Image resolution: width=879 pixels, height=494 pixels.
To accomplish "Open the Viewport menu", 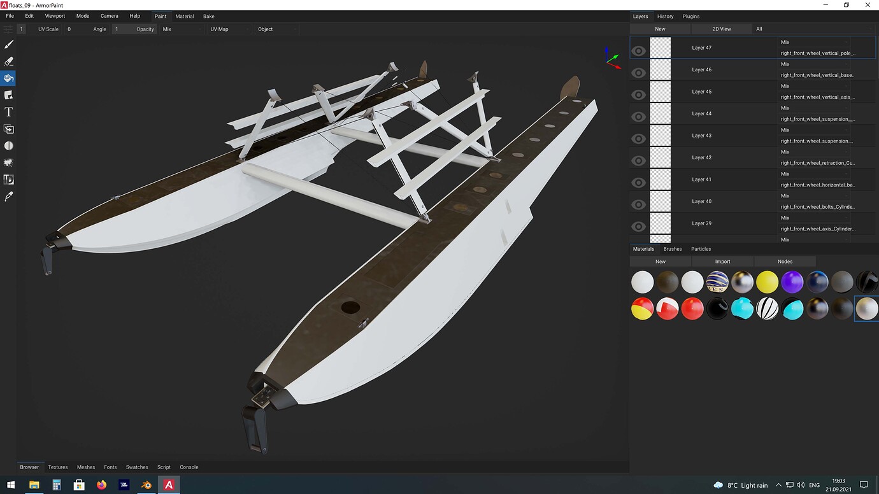I will click(55, 16).
